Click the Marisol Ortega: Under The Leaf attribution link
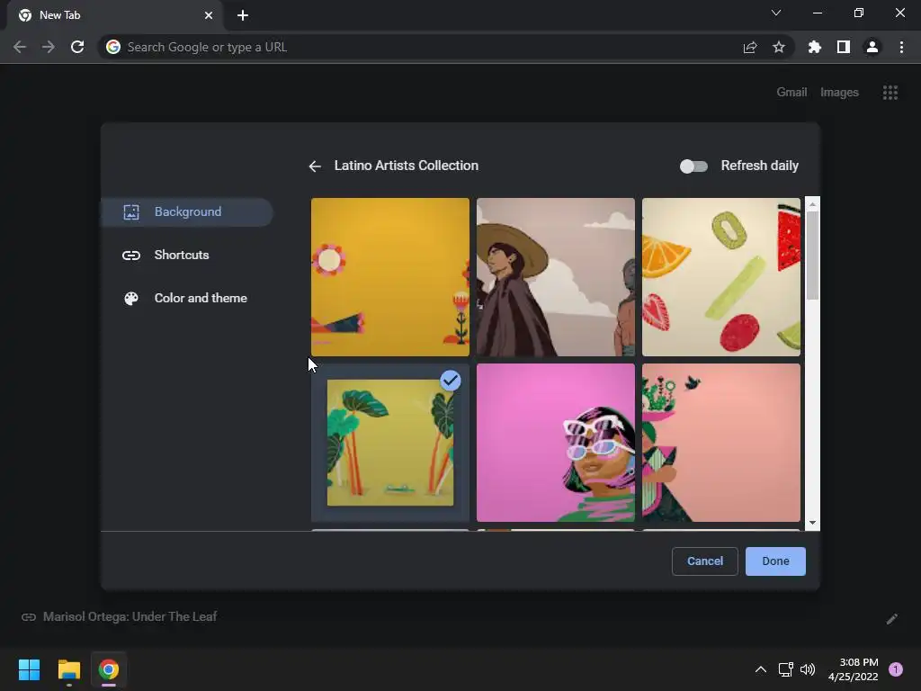 tap(130, 617)
